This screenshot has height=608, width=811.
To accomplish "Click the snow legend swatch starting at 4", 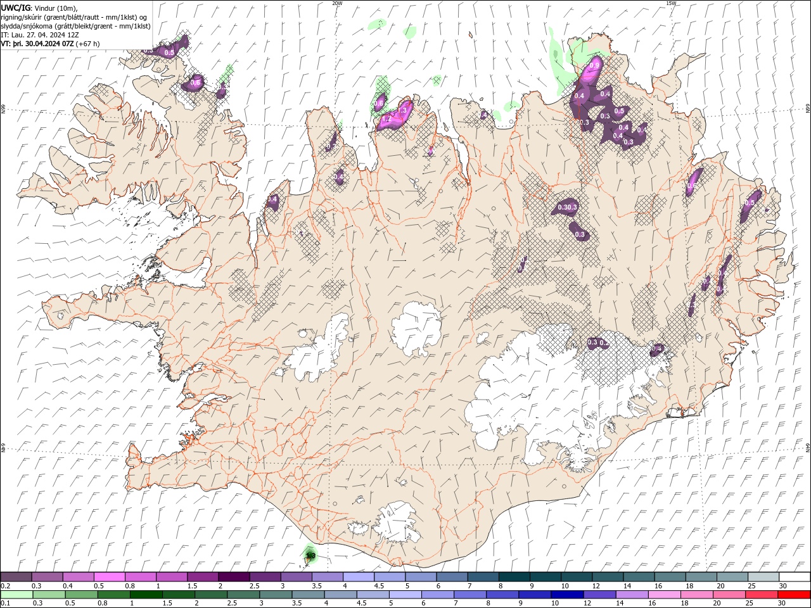I will [x=358, y=577].
